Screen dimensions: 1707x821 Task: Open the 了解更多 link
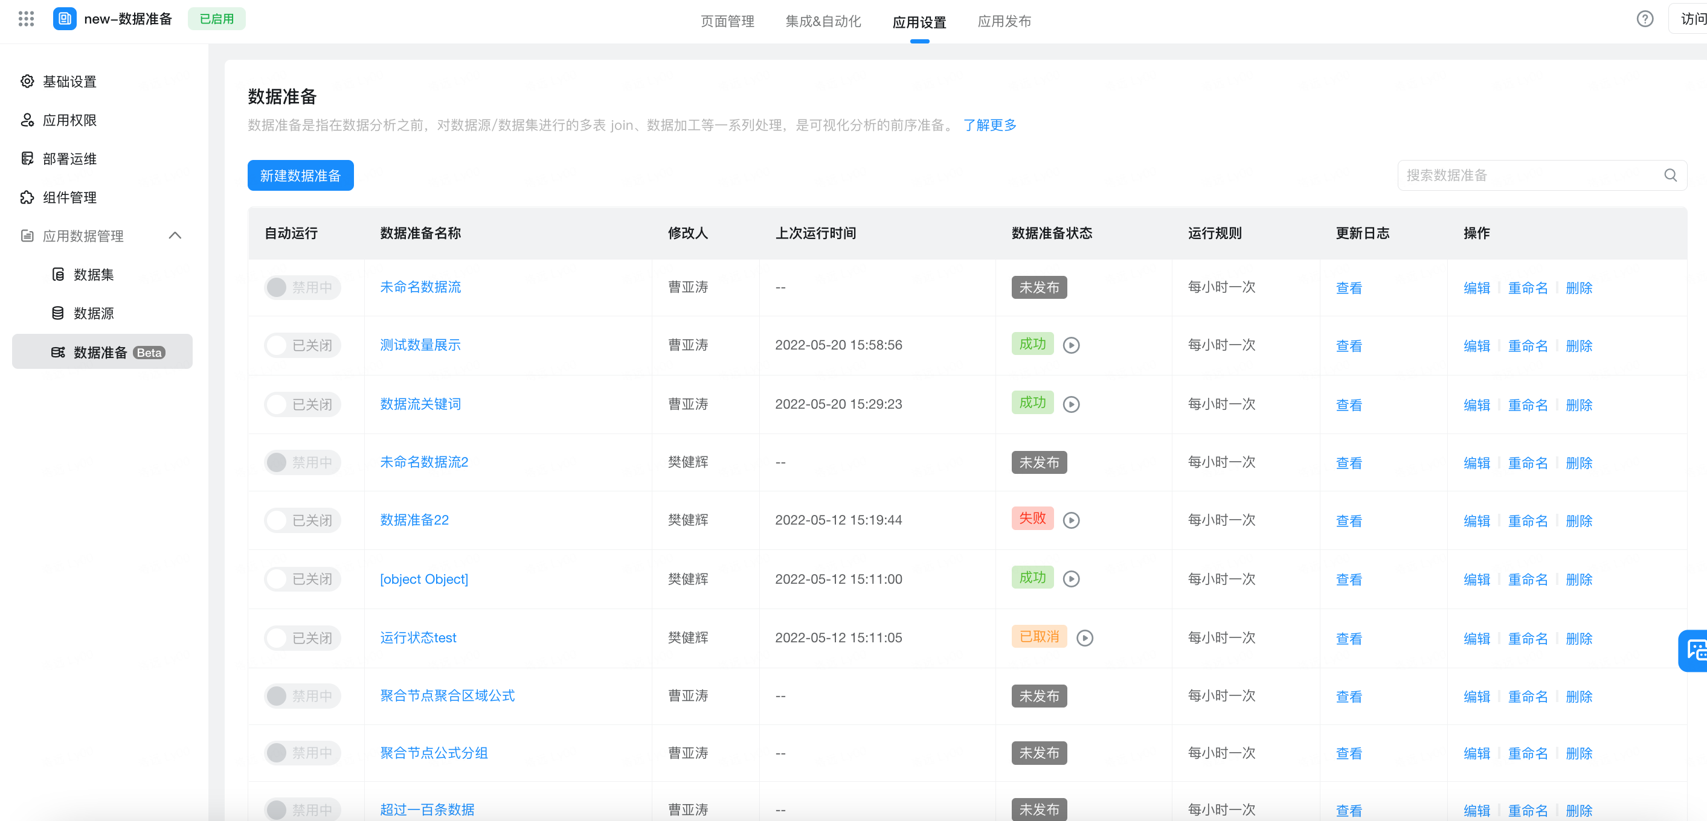[989, 125]
